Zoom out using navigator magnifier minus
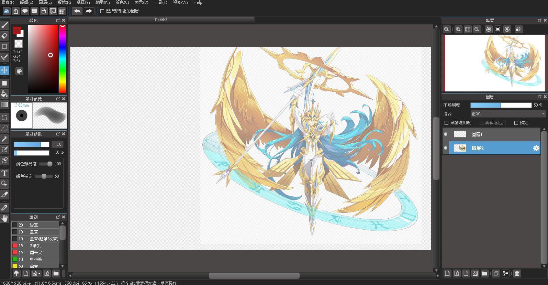Image resolution: width=548 pixels, height=285 pixels. tap(477, 29)
